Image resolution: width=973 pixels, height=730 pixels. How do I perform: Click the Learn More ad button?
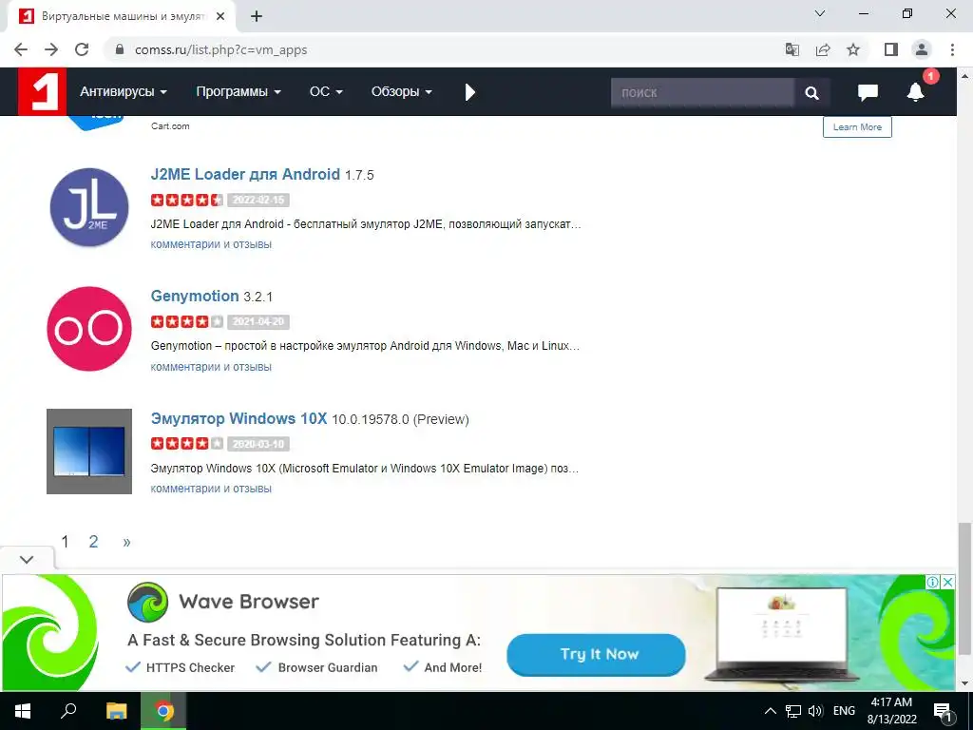pos(857,126)
